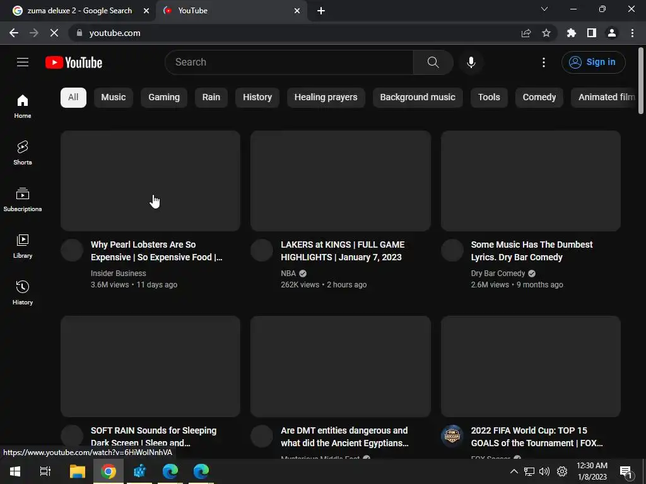Image resolution: width=646 pixels, height=484 pixels.
Task: Open Windows Start menu
Action: tap(15, 471)
